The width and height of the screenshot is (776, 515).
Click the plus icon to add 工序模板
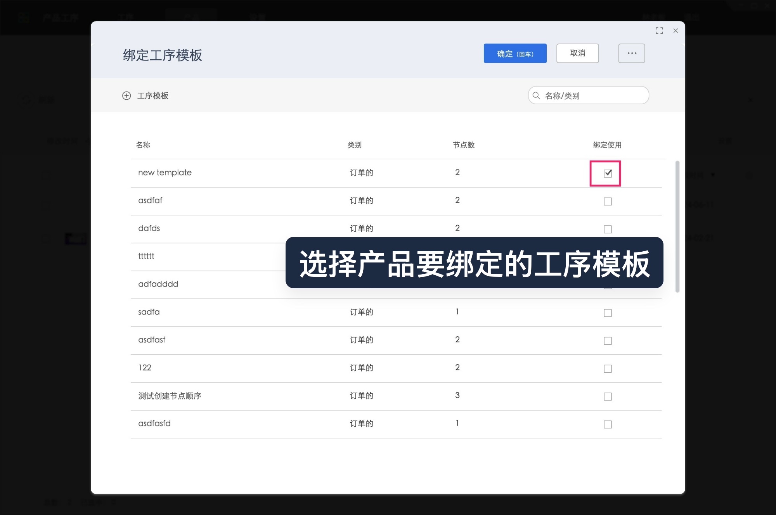(127, 95)
